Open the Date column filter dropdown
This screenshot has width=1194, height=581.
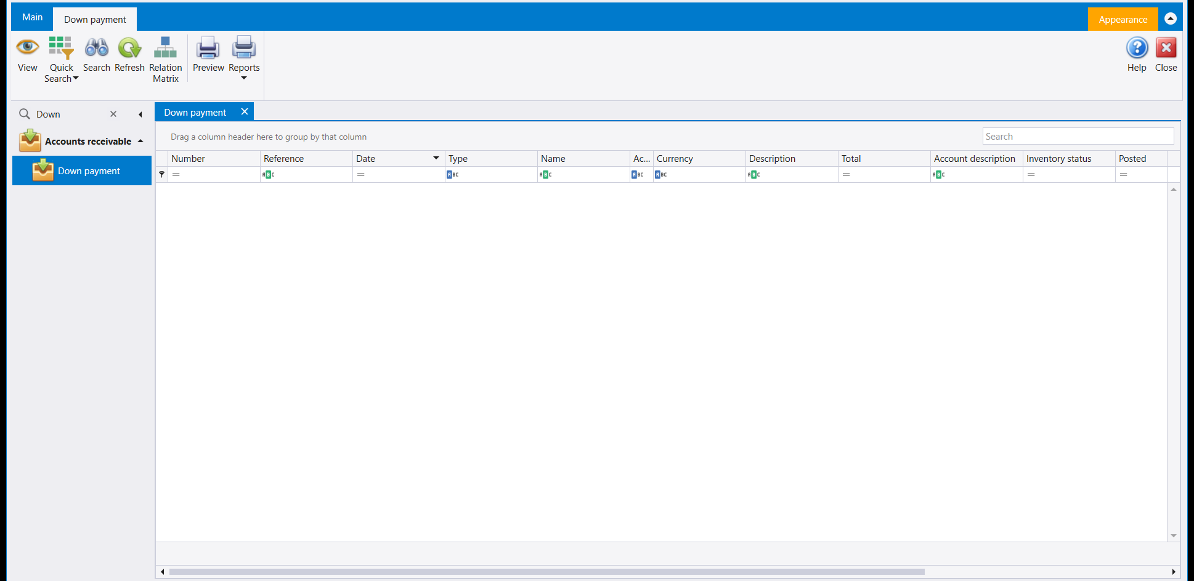point(436,158)
